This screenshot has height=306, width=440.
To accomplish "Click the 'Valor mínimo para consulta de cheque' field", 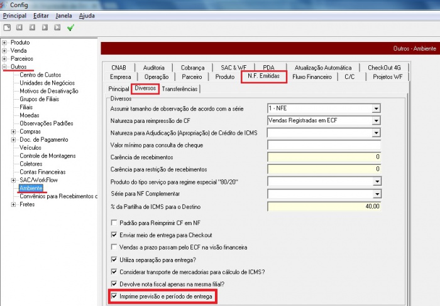I will 324,145.
